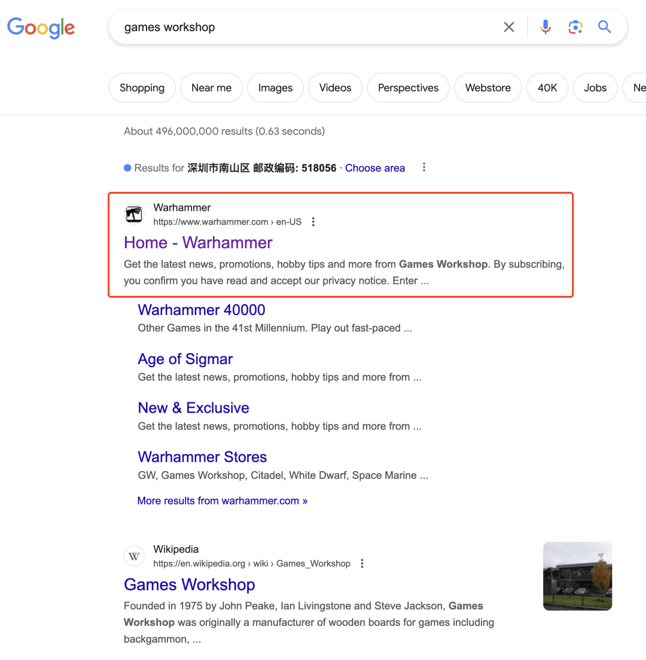
Task: Start voice search with microphone icon
Action: coord(546,27)
